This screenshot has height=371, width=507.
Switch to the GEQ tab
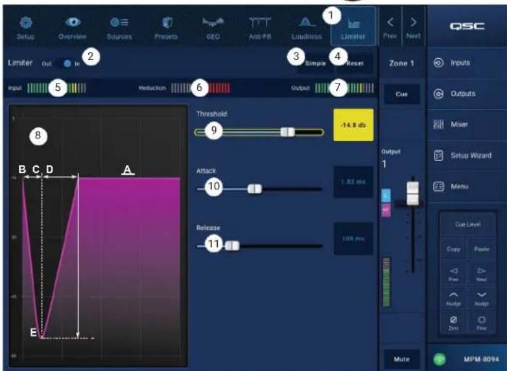[x=213, y=27]
